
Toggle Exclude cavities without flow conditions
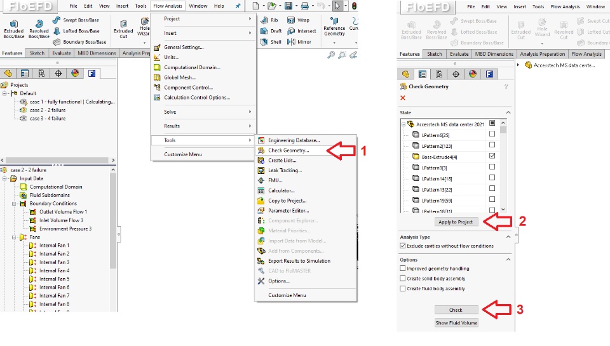click(403, 246)
